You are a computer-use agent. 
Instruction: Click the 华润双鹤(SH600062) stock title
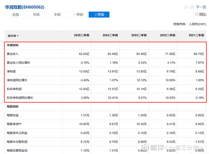coord(25,7)
